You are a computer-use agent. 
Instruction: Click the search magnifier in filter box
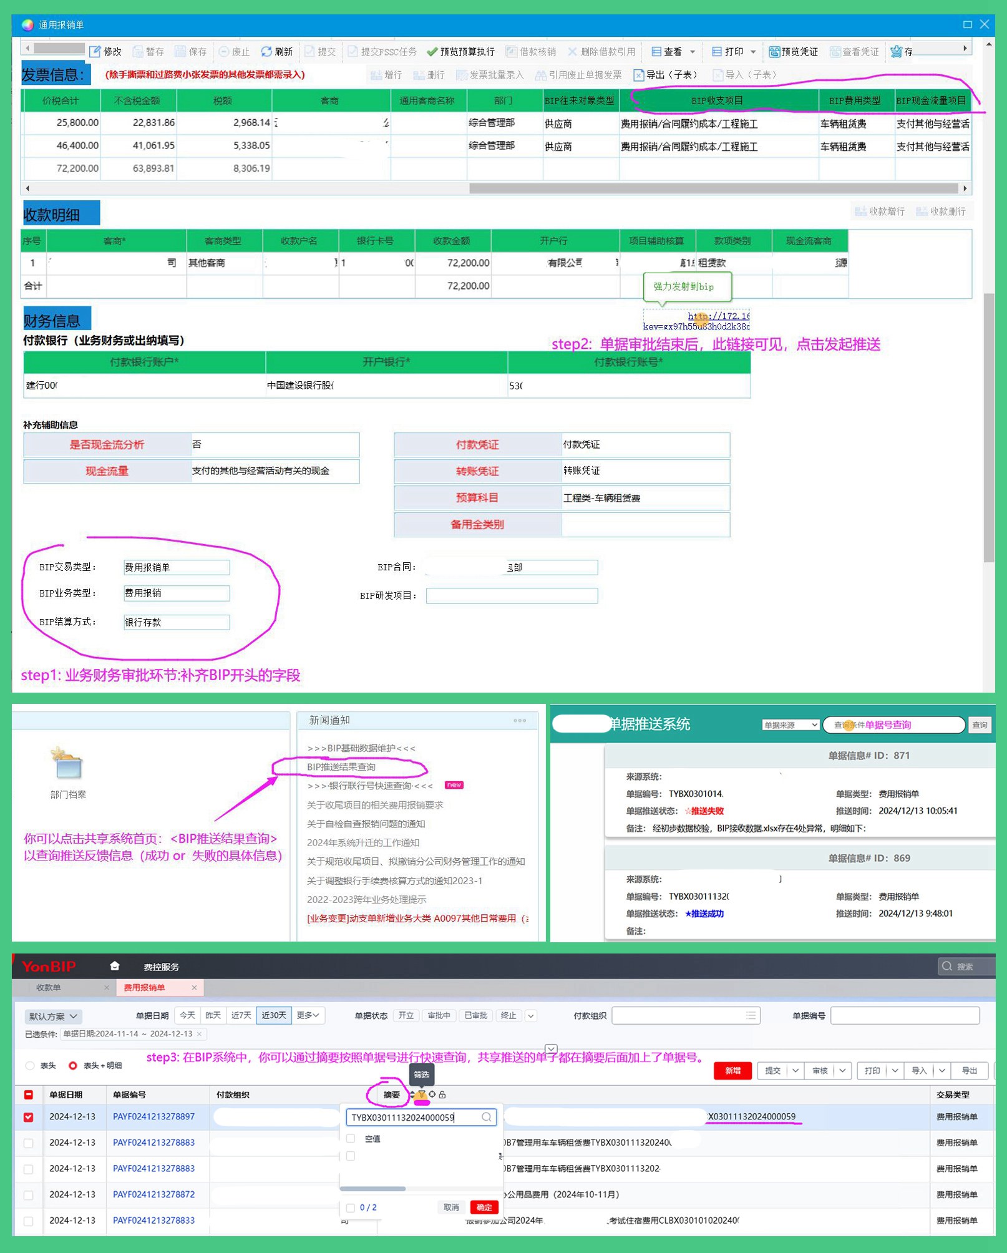click(x=486, y=1117)
